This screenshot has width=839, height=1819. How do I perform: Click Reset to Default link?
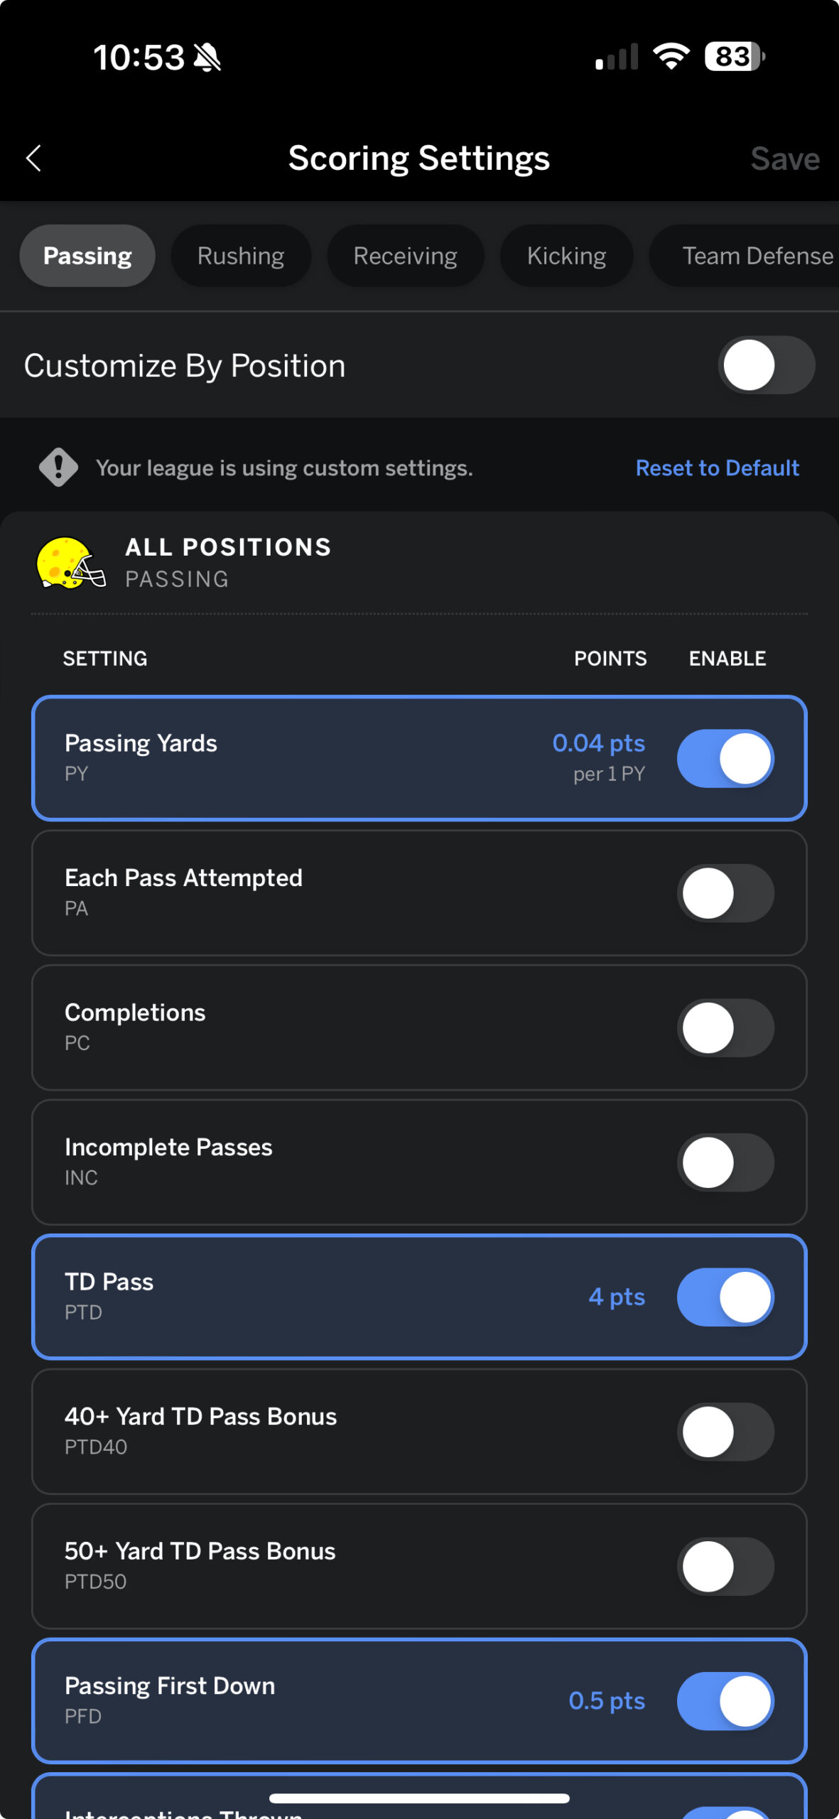coord(717,468)
